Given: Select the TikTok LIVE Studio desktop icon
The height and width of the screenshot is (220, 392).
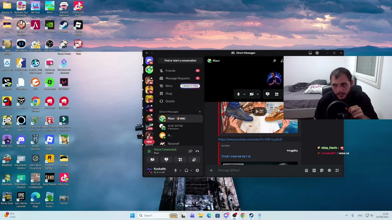Looking at the screenshot, I should [78, 9].
